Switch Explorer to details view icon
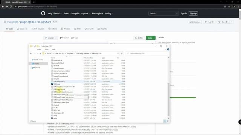The width and height of the screenshot is (241, 135). click(x=165, y=121)
